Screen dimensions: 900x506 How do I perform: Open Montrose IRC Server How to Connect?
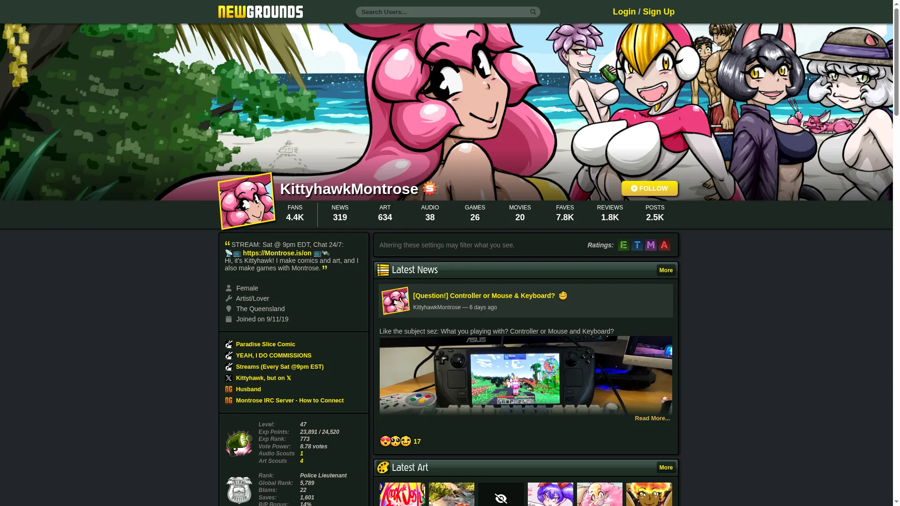pos(290,401)
